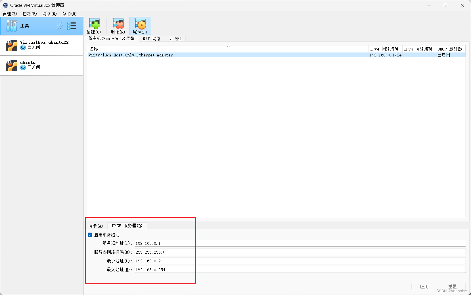The width and height of the screenshot is (471, 295).
Task: Close the VirtualBox manager window
Action: pos(462,5)
